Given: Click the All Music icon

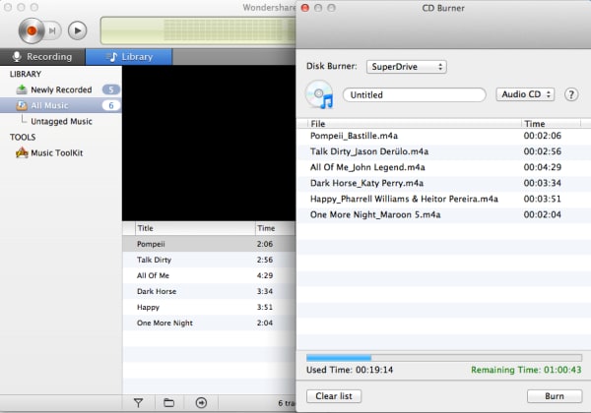Looking at the screenshot, I should click(x=22, y=105).
